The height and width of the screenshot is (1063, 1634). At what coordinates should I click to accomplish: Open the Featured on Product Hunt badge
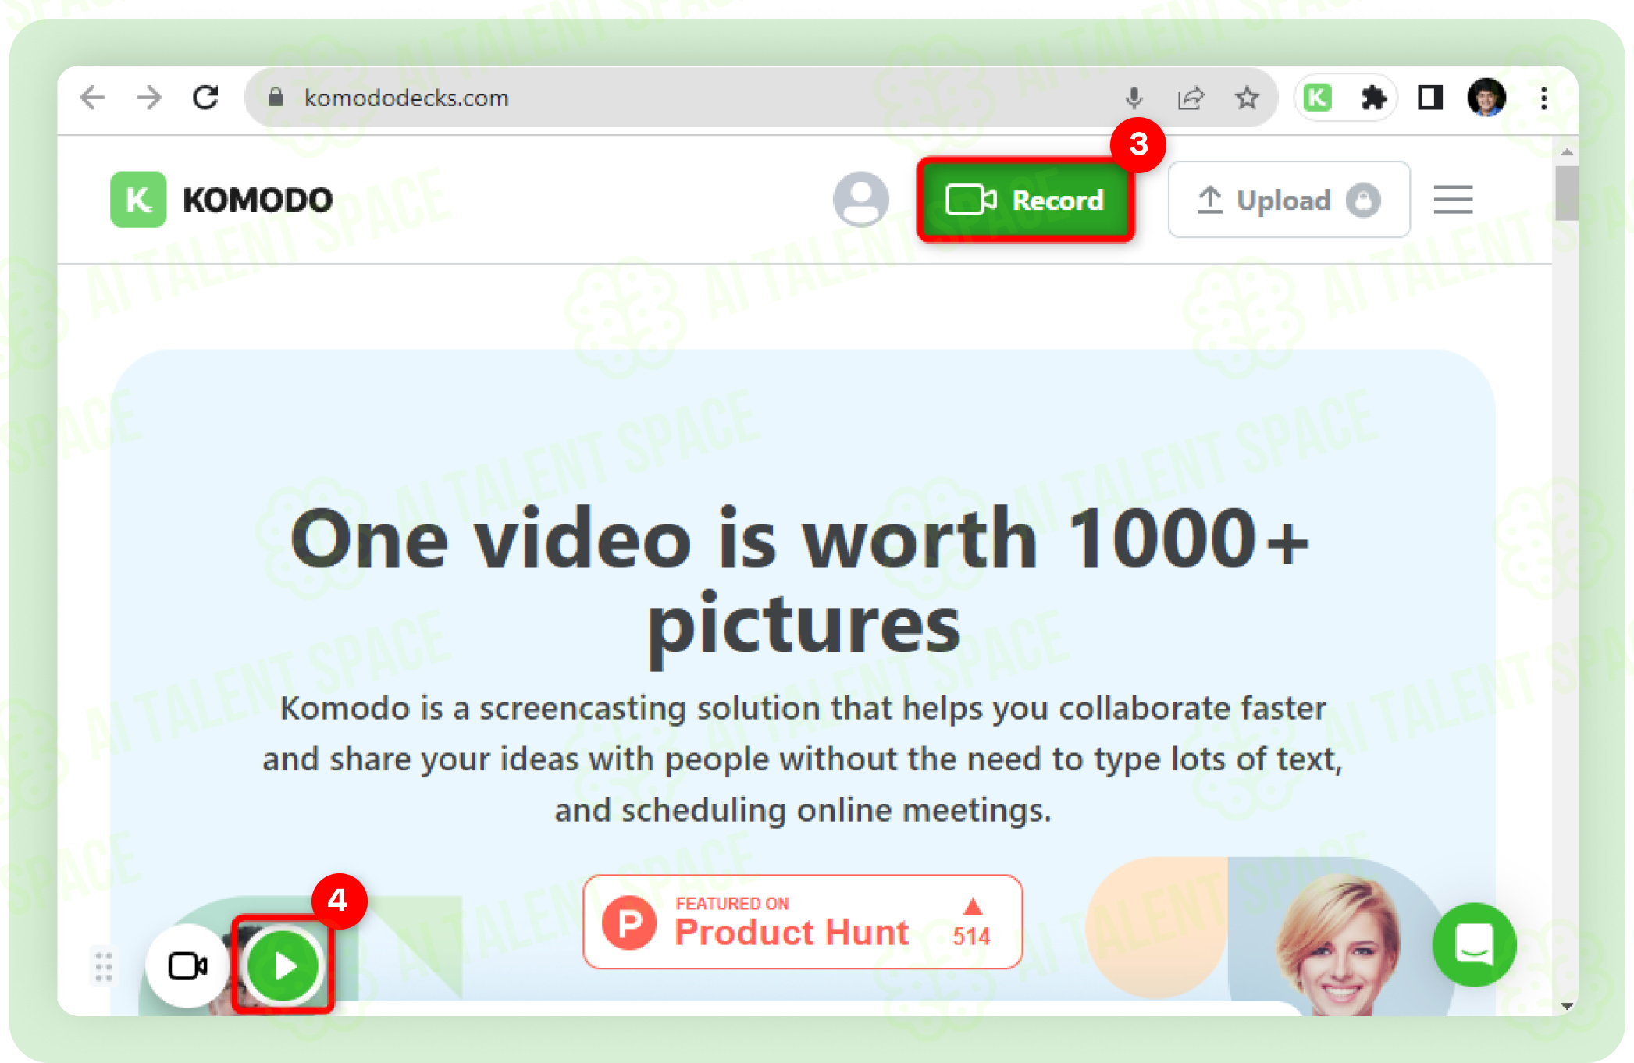click(803, 922)
